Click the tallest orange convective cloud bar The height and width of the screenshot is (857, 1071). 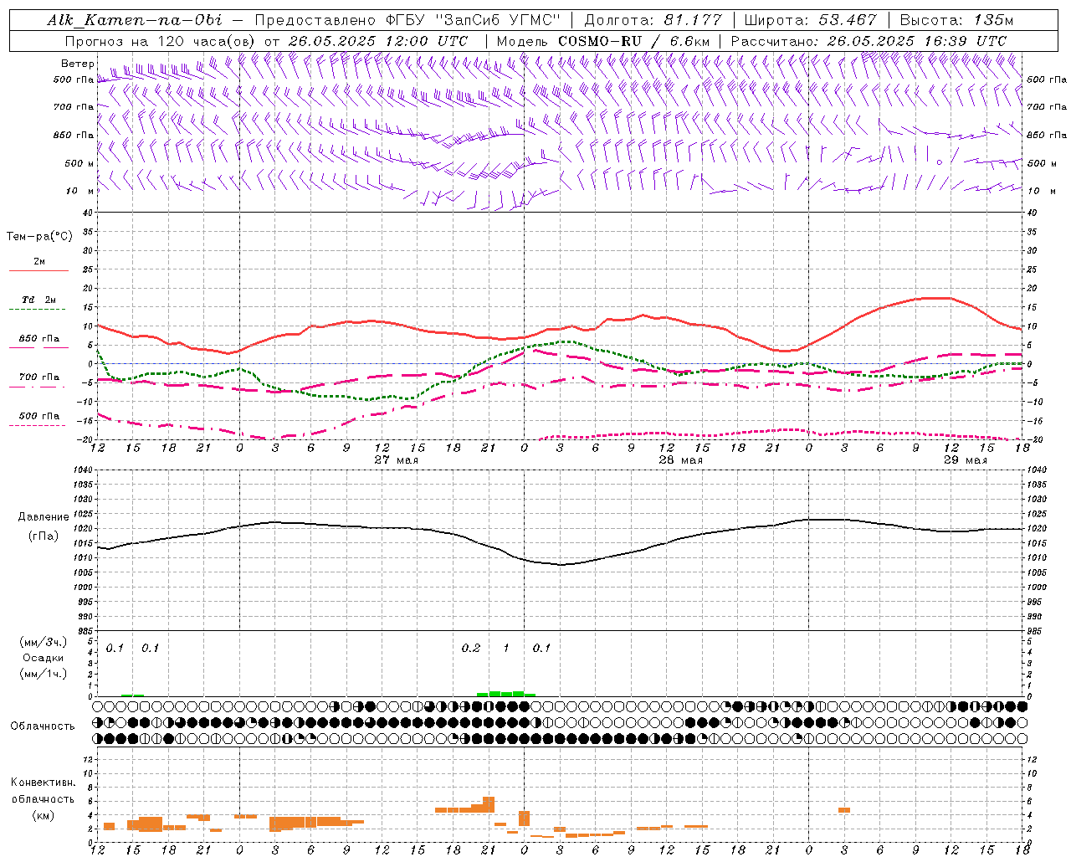click(x=489, y=804)
